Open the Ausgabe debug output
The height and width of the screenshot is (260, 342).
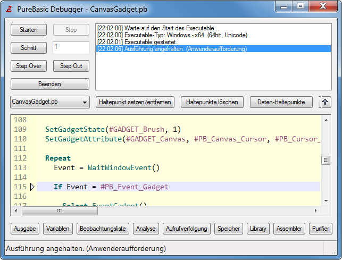25,229
